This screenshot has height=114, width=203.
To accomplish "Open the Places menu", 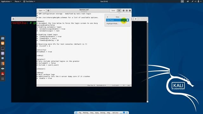I will point(18,1).
